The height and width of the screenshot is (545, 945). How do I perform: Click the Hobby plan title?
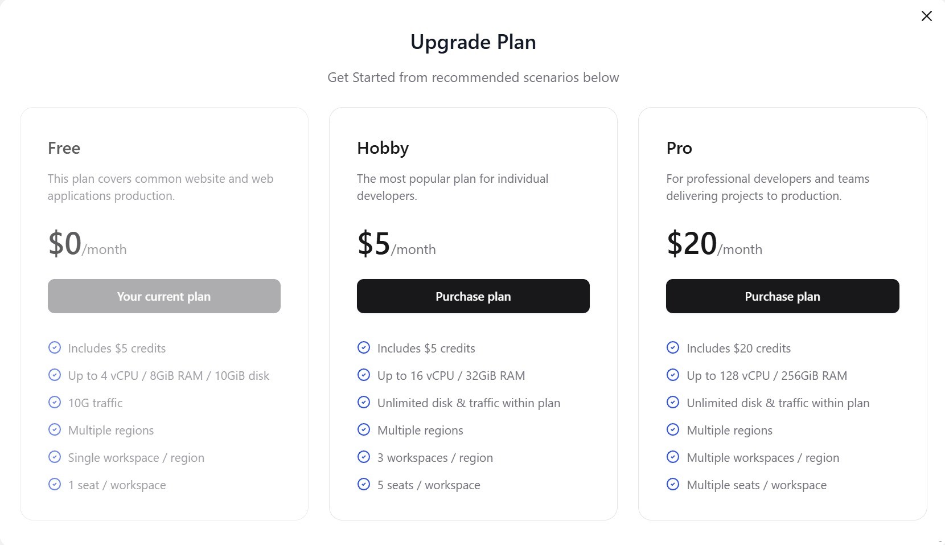pos(383,148)
